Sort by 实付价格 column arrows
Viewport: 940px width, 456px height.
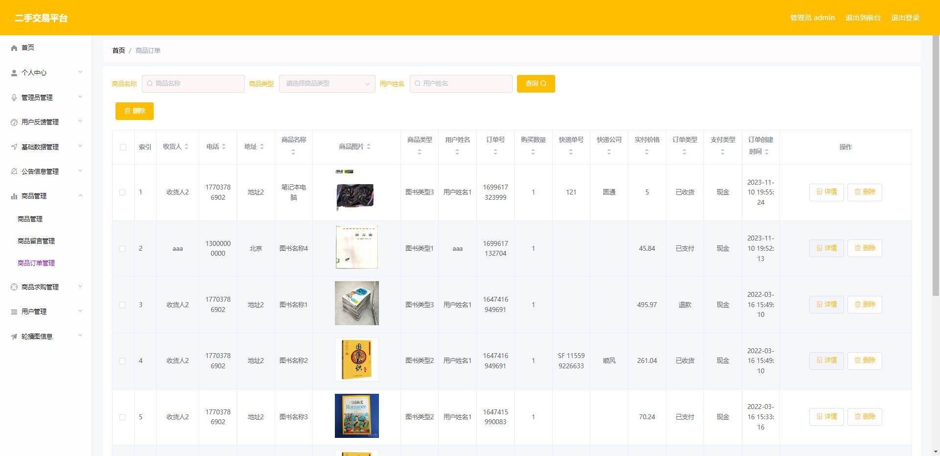click(x=647, y=152)
